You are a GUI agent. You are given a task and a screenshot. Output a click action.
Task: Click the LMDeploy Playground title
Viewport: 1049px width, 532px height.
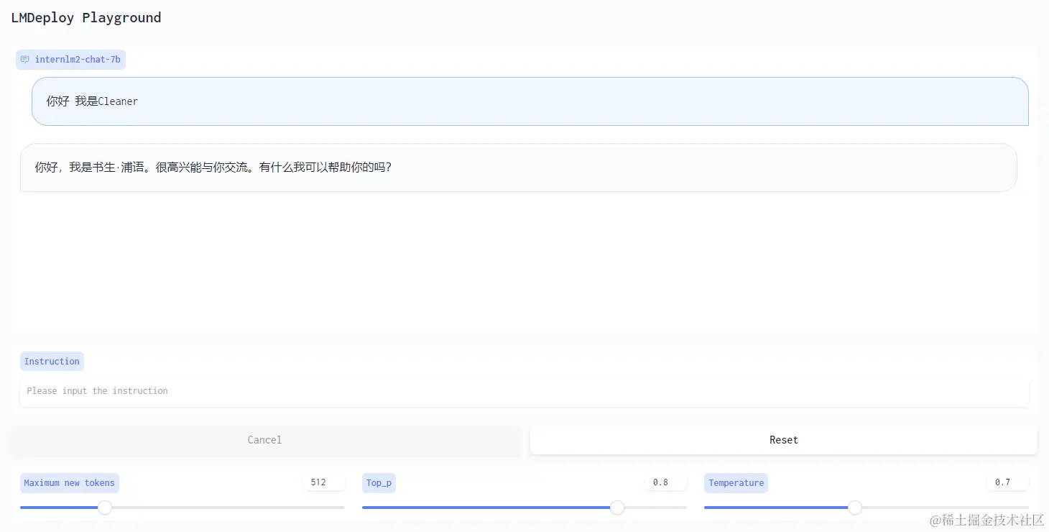click(86, 18)
